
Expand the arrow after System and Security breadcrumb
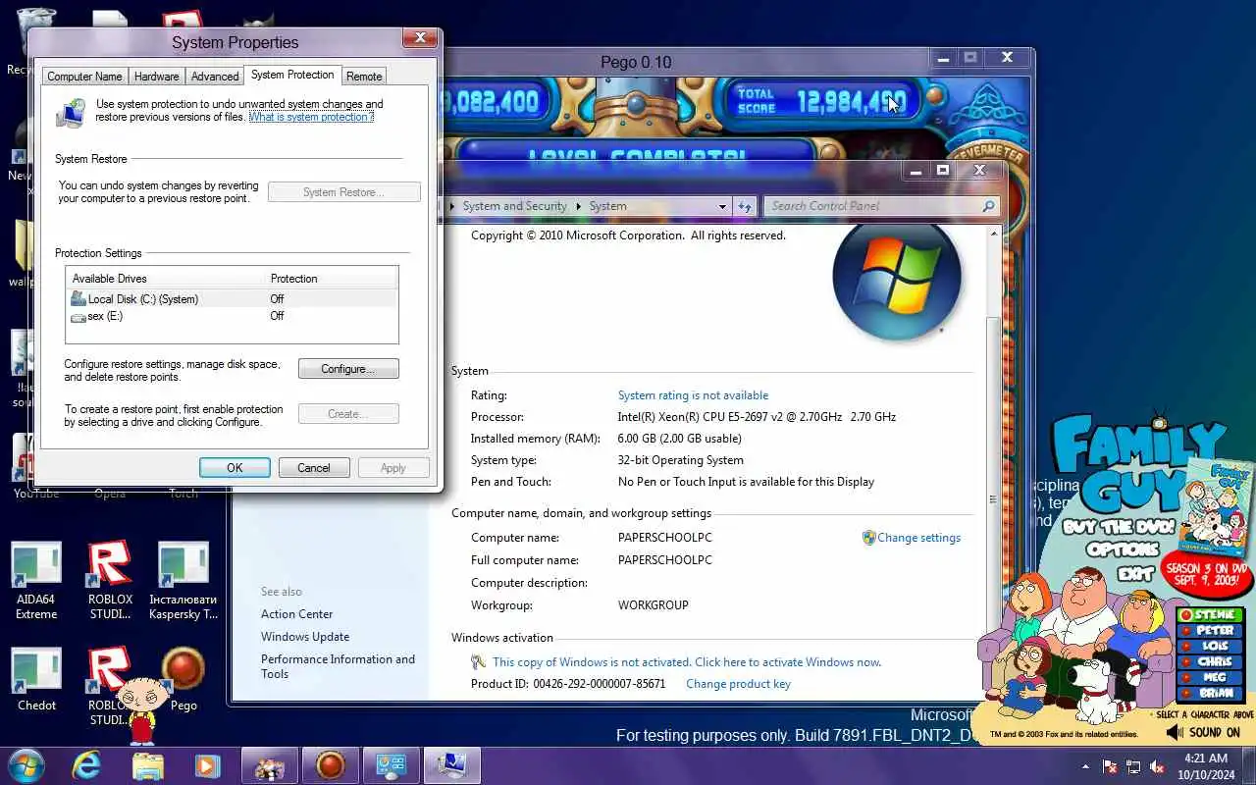(579, 206)
